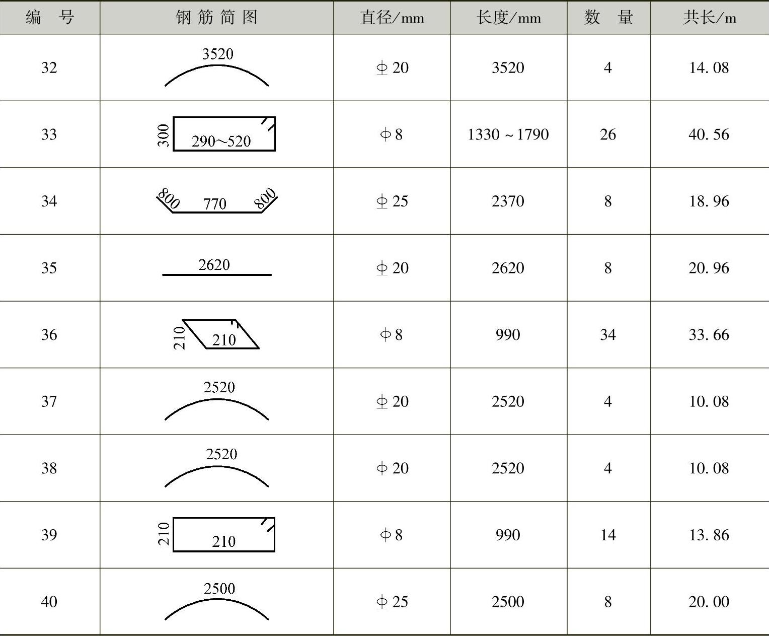
Task: Select the straight bar sketch labeled 2620
Action: pos(217,267)
